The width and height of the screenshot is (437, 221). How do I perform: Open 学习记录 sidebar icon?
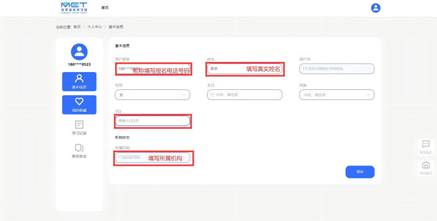79,125
